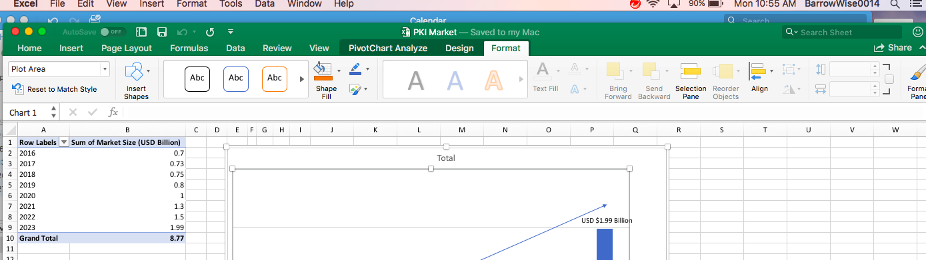
Task: Click the Send Backward icon
Action: coord(651,72)
